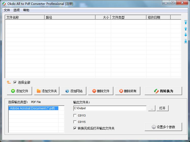
Task: Toggle the 选择全部 checkbox
Action: (x=15, y=82)
